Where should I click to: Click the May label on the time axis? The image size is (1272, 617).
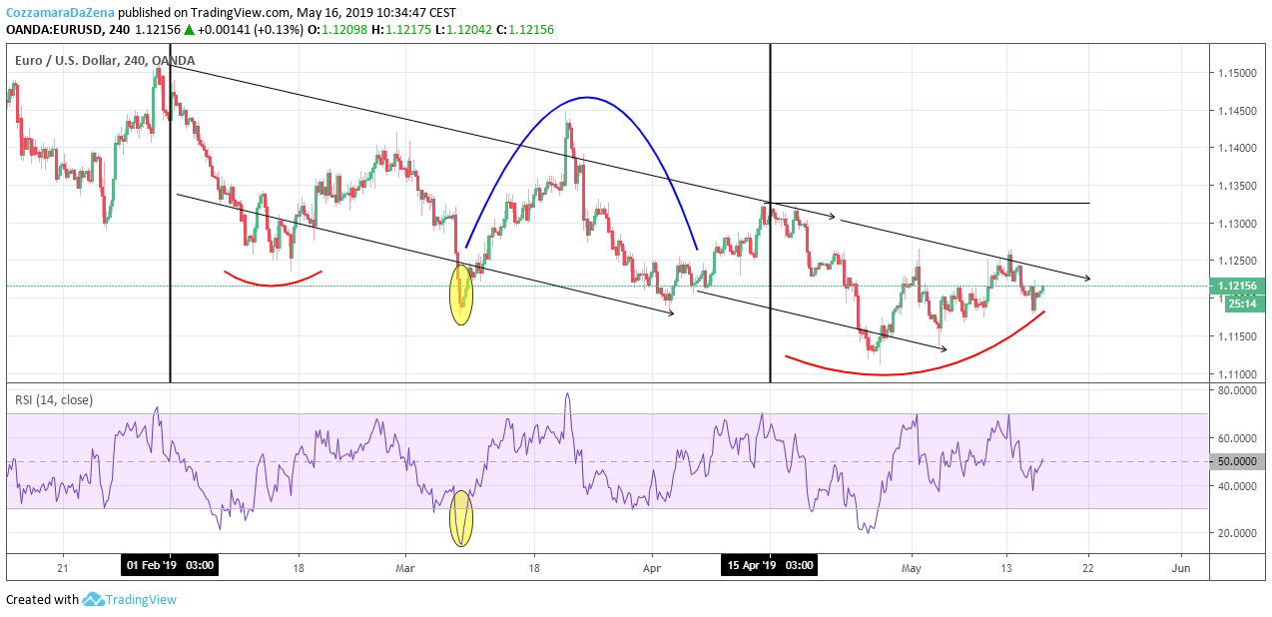(x=912, y=567)
